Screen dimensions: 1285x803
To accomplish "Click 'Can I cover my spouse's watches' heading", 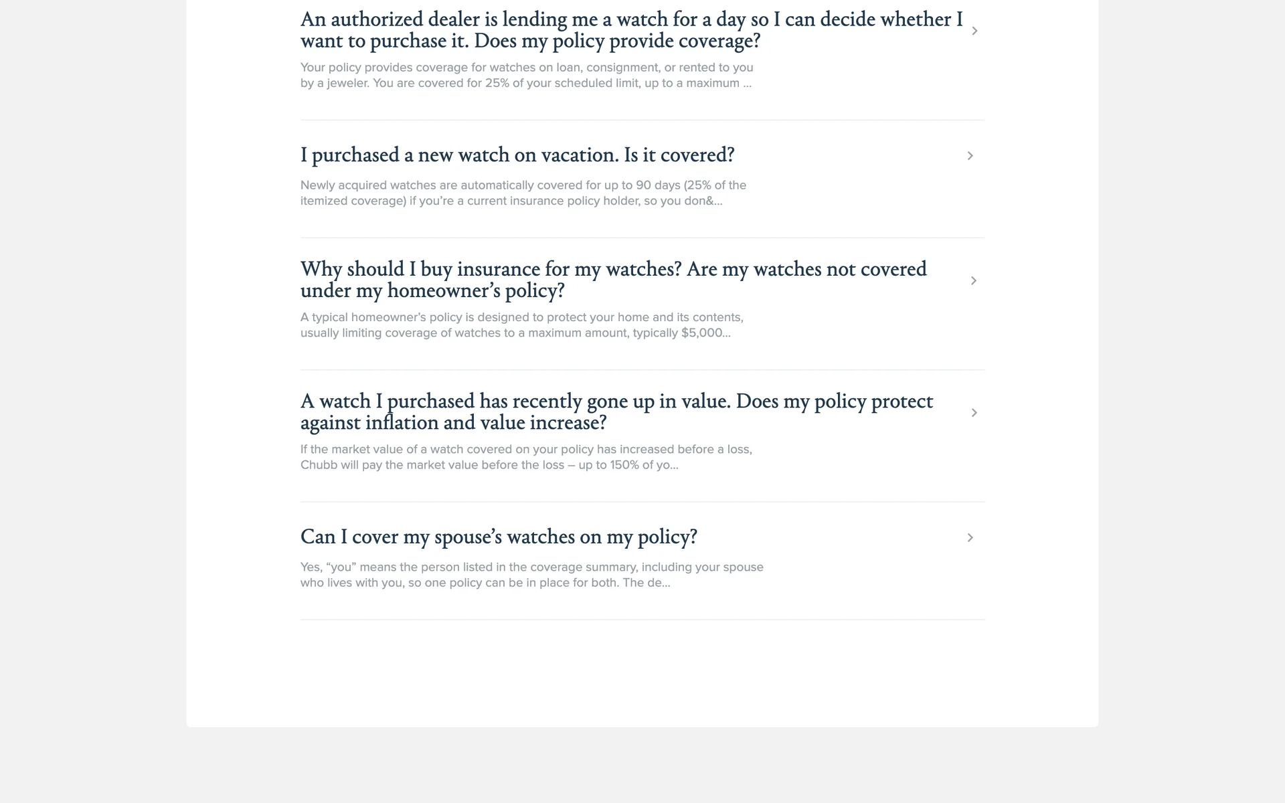I will 499,537.
